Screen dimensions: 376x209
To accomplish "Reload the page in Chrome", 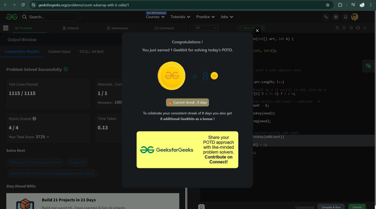I will point(23,5).
